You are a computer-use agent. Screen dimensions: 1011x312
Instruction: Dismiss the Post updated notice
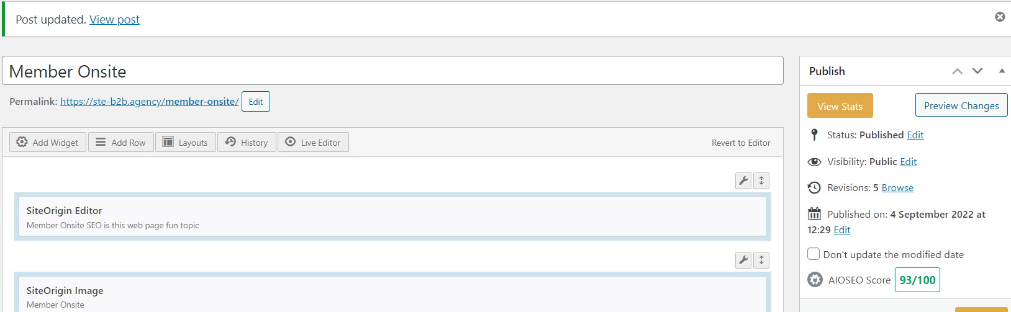click(x=1000, y=17)
